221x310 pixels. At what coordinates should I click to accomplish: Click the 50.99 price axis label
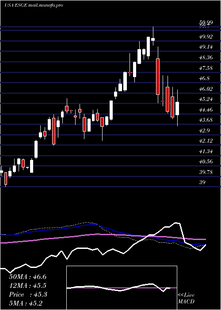(206, 23)
